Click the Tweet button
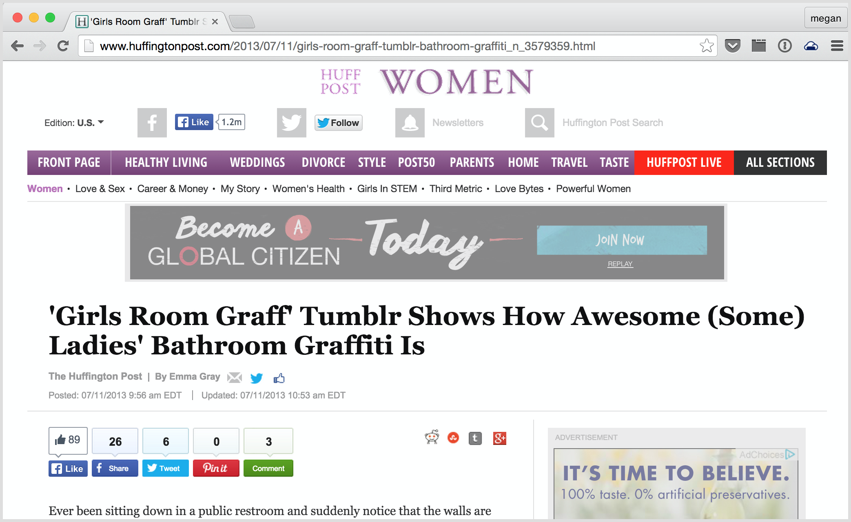The width and height of the screenshot is (851, 522). click(x=166, y=468)
